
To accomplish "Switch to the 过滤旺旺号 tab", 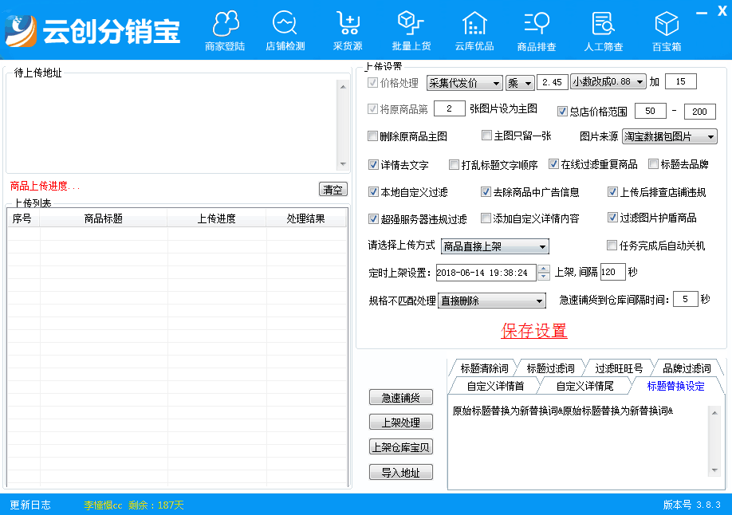I will (619, 368).
